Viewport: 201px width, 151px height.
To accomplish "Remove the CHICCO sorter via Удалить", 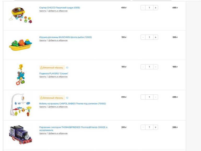I will tap(43, 11).
